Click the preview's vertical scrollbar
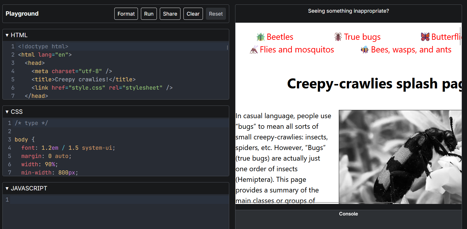Image resolution: width=467 pixels, height=229 pixels. pyautogui.click(x=461, y=37)
